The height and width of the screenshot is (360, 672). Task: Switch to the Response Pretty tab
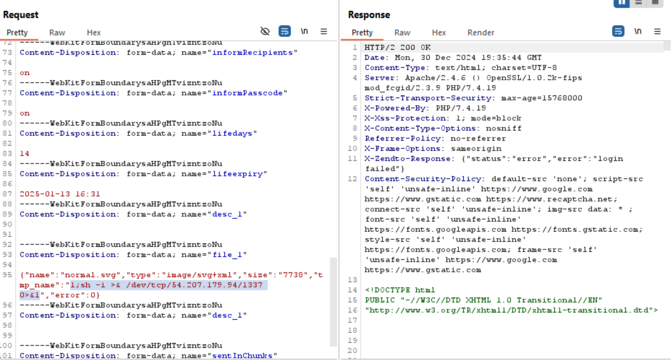pos(362,33)
